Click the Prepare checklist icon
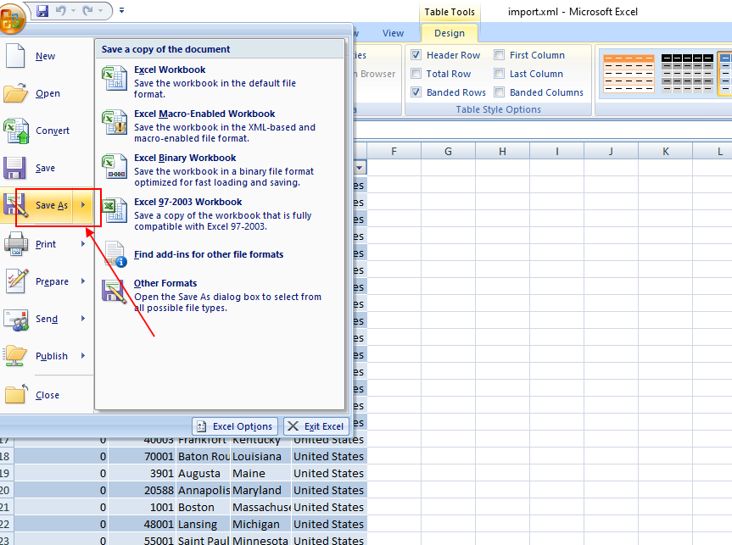 pyautogui.click(x=17, y=281)
